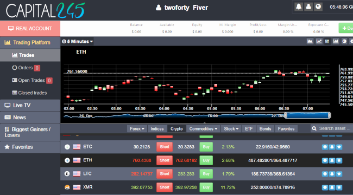This screenshot has width=353, height=195.
Task: Click the XMR 11.72% change value
Action: click(228, 187)
